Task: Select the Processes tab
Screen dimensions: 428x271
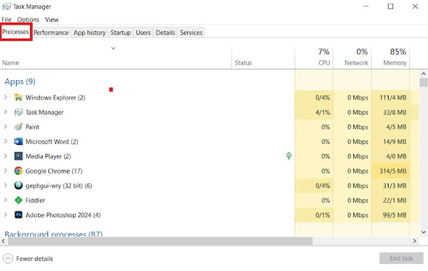Action: click(15, 32)
